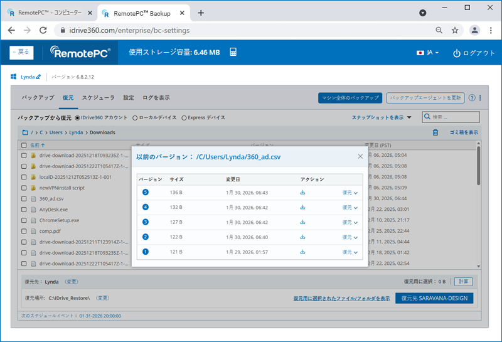Expand 復元 dropdown for version 1
This screenshot has width=502, height=342.
[350, 252]
